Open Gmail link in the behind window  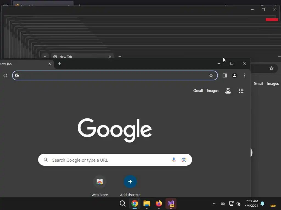[258, 83]
